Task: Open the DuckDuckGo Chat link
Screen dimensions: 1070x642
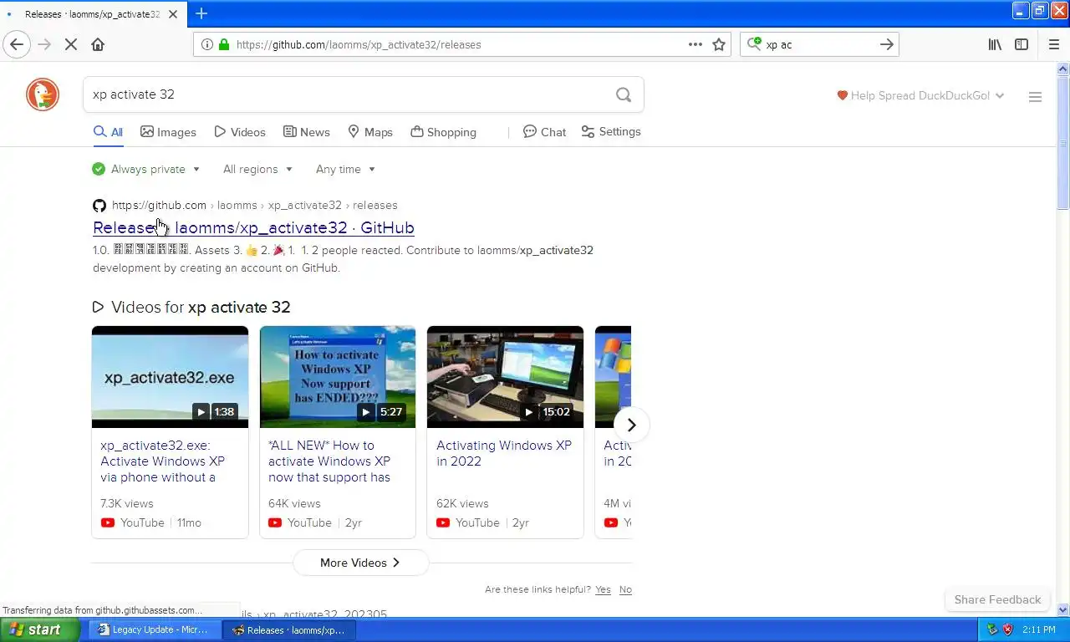Action: [544, 132]
